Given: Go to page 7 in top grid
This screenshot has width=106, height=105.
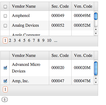Looking at the screenshot, I should pyautogui.click(x=34, y=40).
